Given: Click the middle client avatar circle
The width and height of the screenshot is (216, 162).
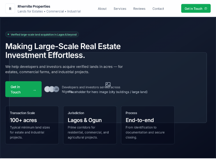Looking at the screenshot, I should point(52,89).
